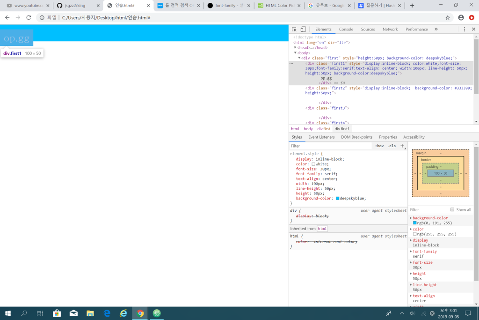Viewport: 479px width, 320px height.
Task: Switch to the Console tab
Action: (x=346, y=30)
